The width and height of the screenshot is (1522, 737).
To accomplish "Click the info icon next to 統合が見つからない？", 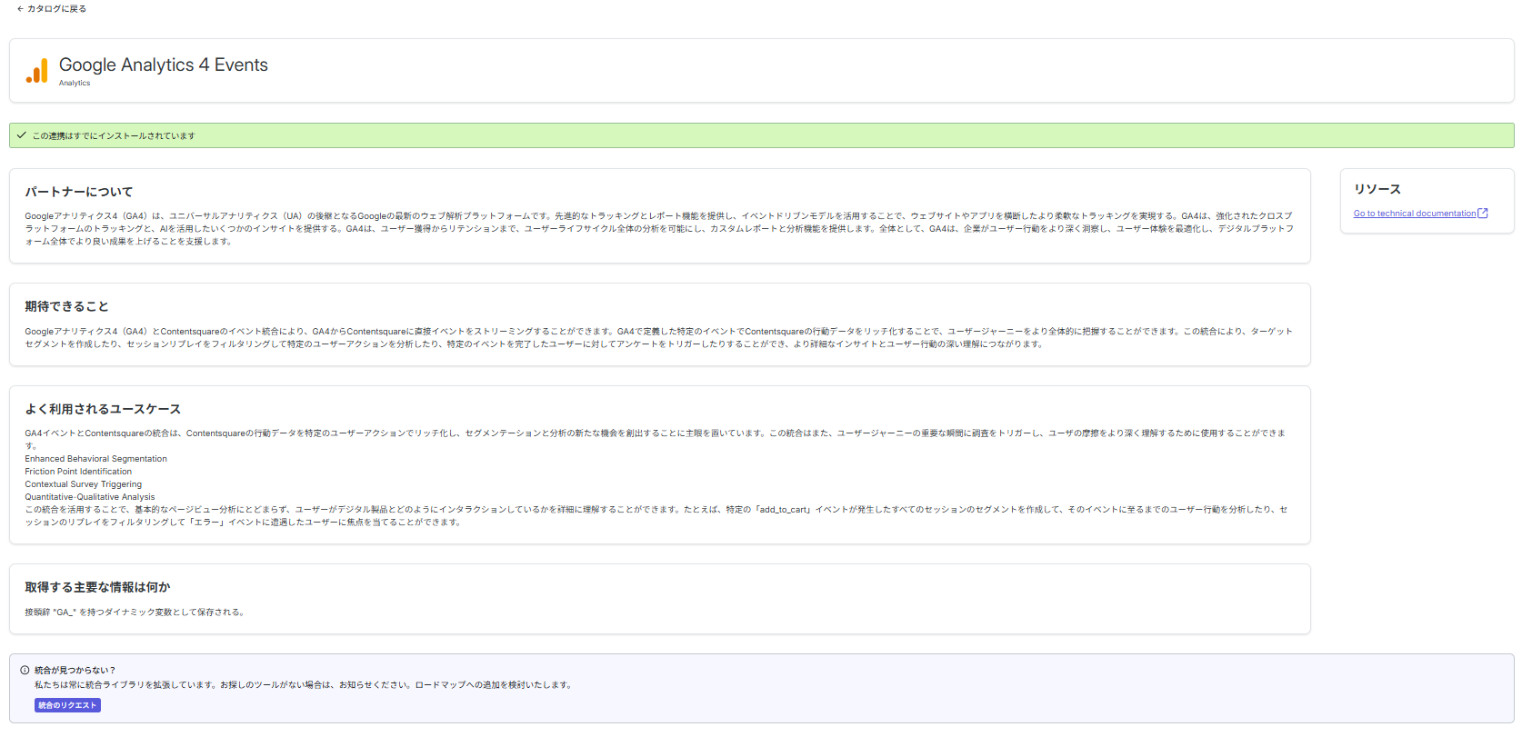I will pos(25,671).
